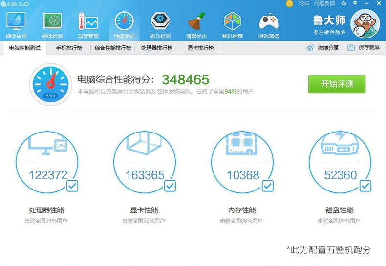Click the 鲁大师 mascot avatar
This screenshot has width=386, height=266.
pyautogui.click(x=365, y=24)
